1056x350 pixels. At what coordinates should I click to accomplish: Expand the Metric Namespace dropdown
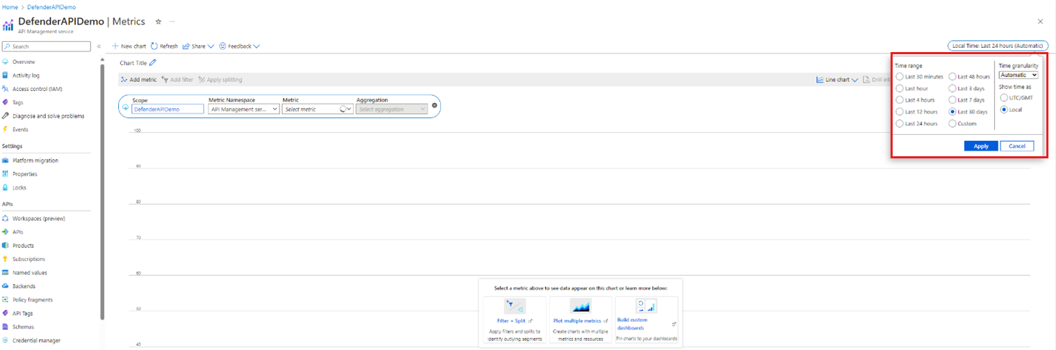point(244,109)
